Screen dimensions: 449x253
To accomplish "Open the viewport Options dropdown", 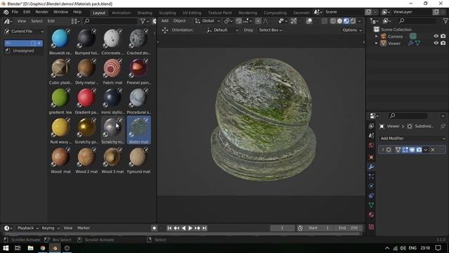I will pyautogui.click(x=352, y=30).
